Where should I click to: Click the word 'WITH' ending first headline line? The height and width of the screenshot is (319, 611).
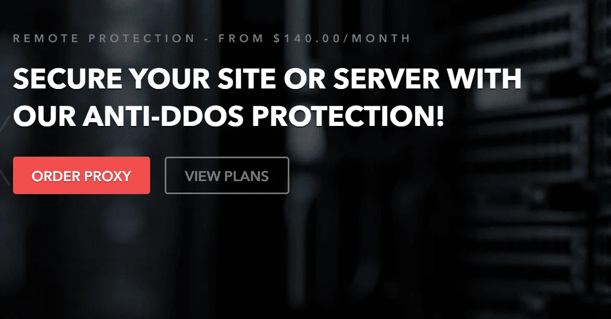click(x=484, y=79)
